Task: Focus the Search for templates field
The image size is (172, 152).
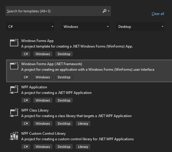Action: pos(58,11)
